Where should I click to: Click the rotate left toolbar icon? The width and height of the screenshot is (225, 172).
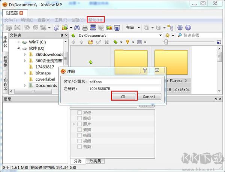(27, 27)
